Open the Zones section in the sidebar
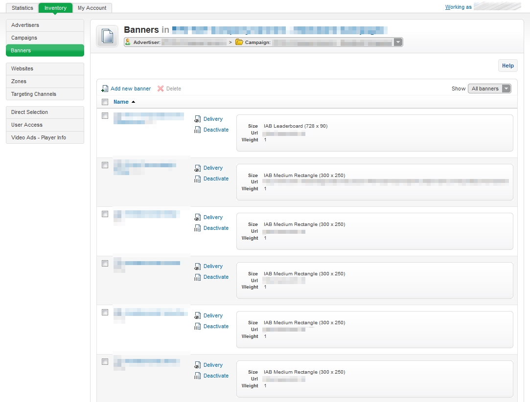530x402 pixels. point(19,81)
